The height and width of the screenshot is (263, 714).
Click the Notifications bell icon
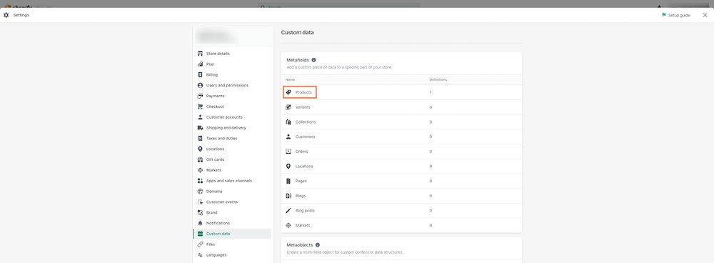[201, 224]
